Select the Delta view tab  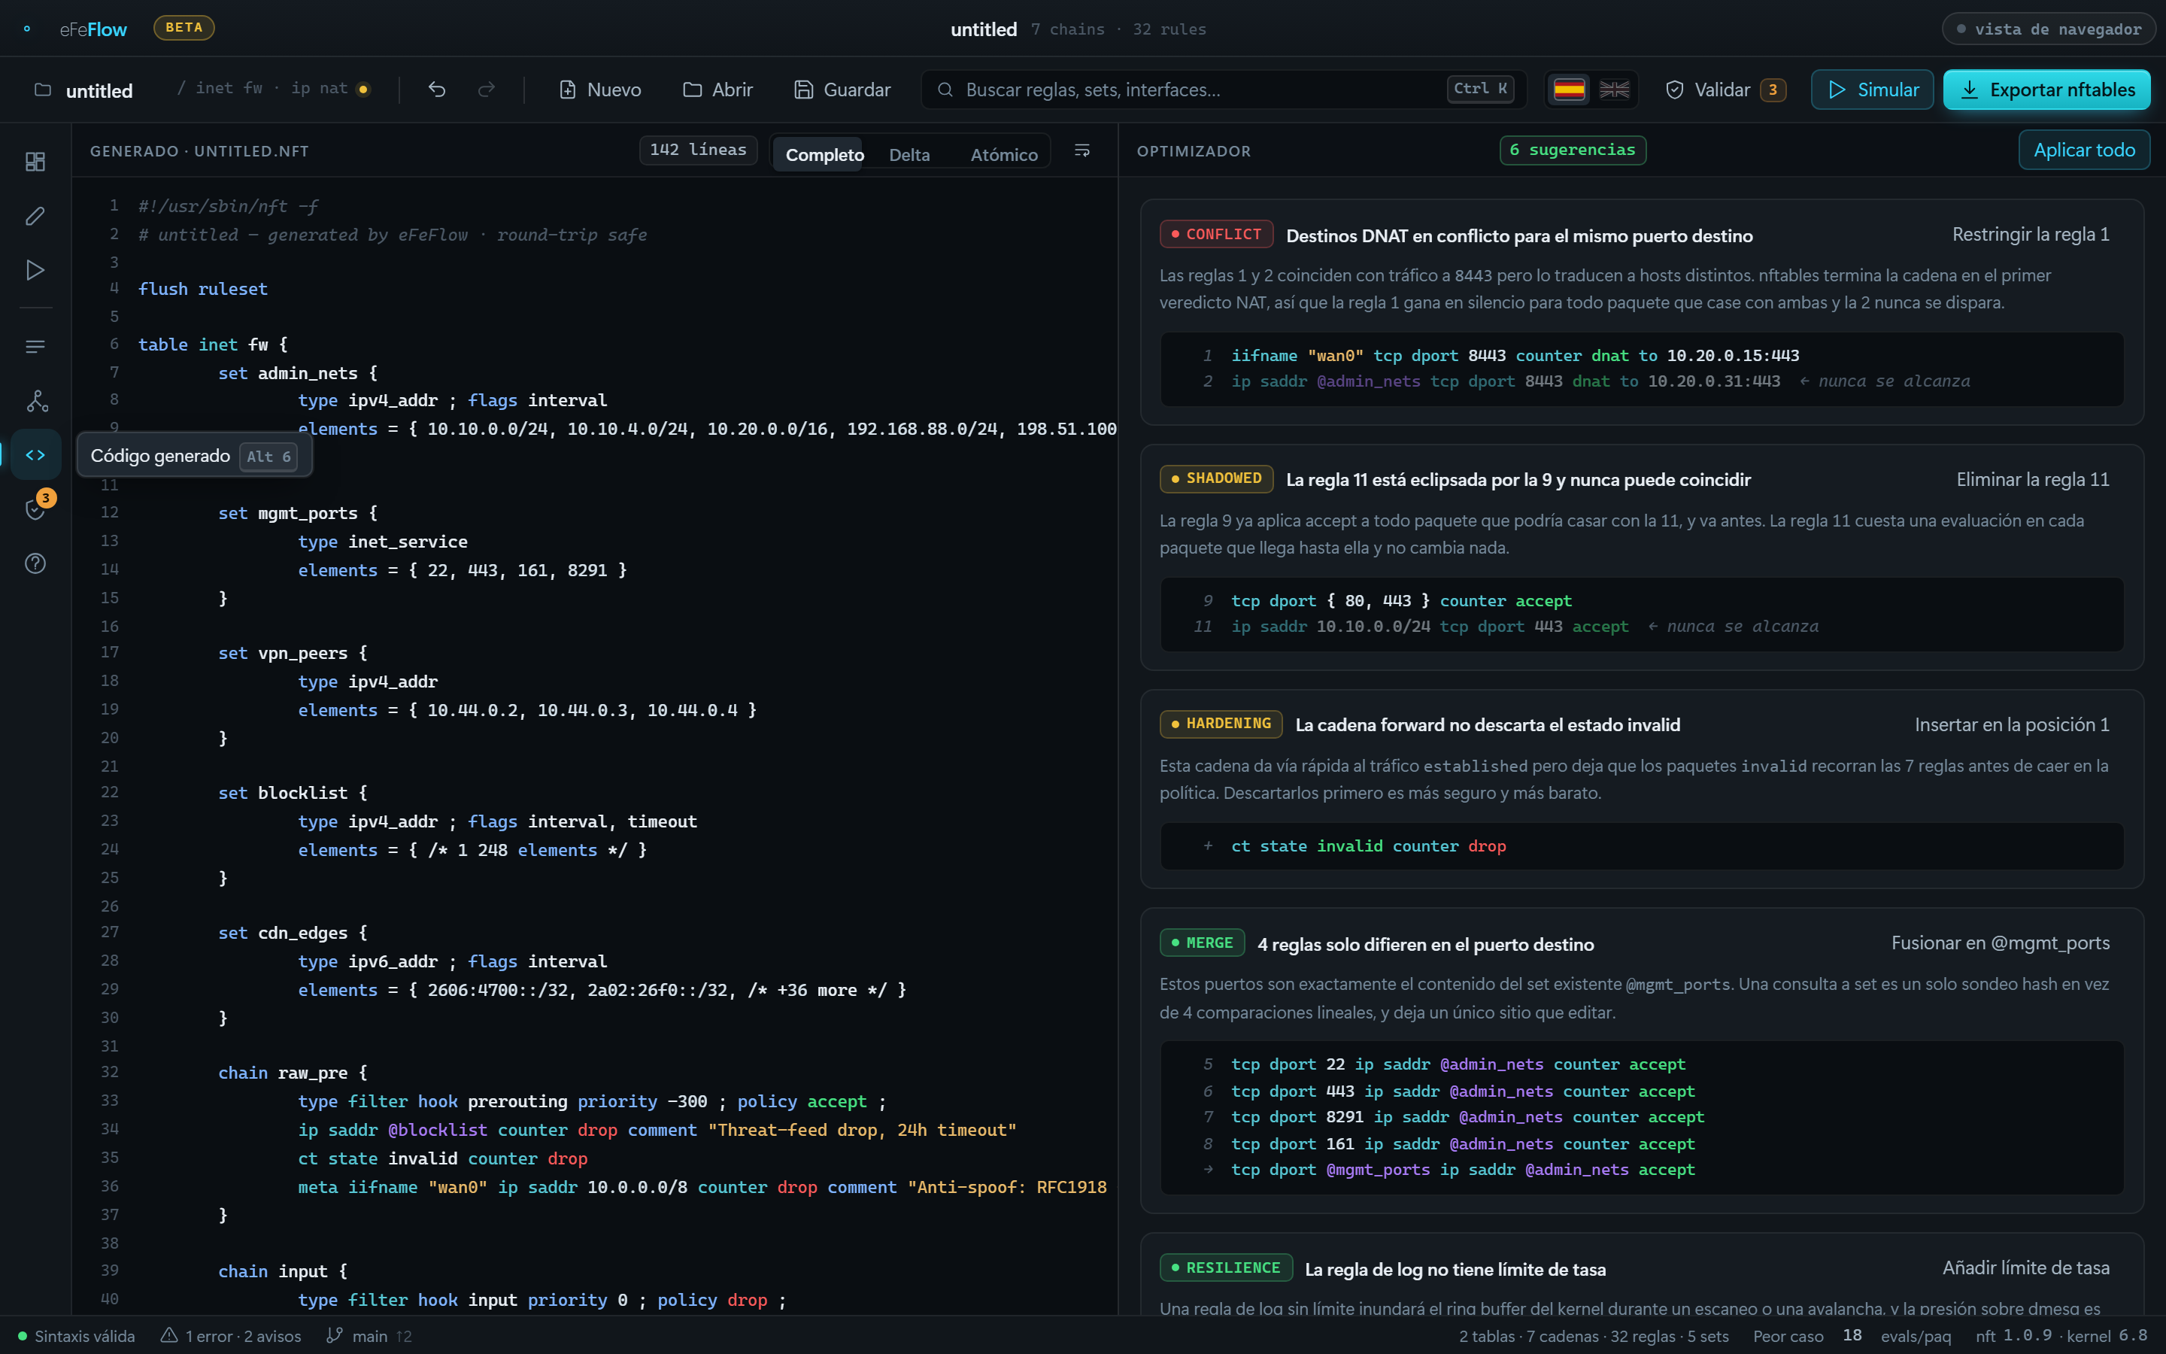point(909,155)
